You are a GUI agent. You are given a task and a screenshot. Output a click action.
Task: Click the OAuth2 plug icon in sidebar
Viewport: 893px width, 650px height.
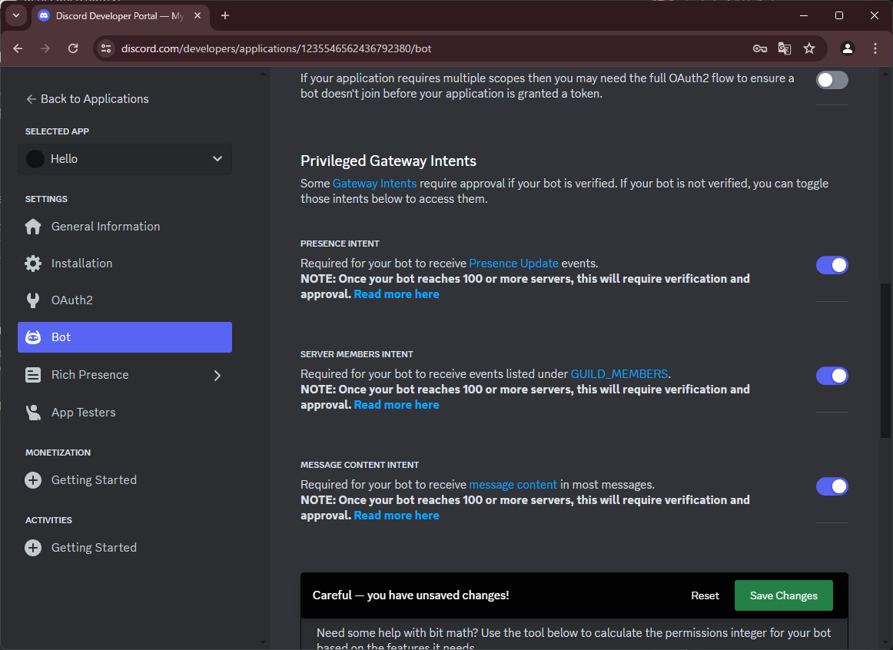[33, 300]
